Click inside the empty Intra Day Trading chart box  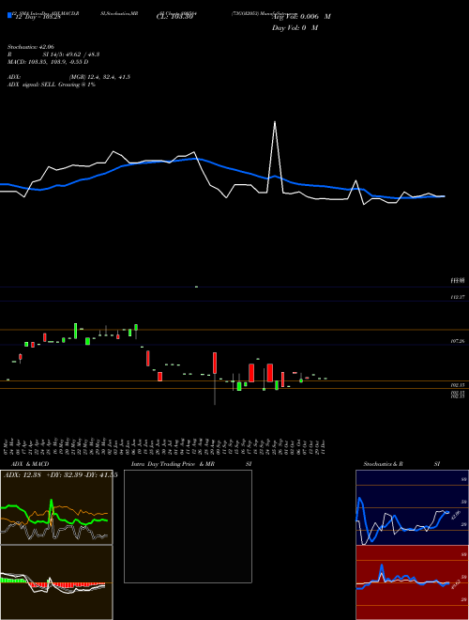(x=188, y=526)
